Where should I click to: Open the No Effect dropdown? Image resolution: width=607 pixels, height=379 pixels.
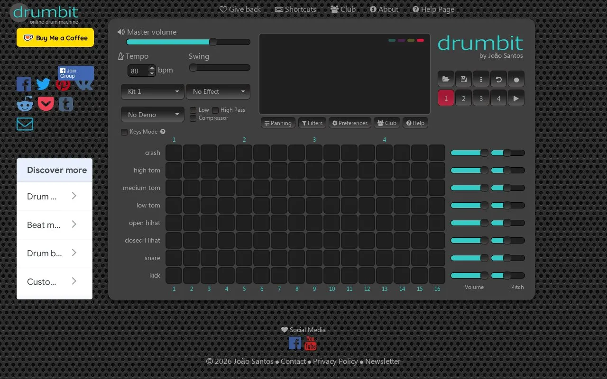point(218,91)
